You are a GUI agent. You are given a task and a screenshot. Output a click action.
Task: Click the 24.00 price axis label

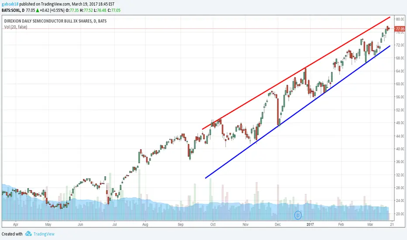[400, 201]
